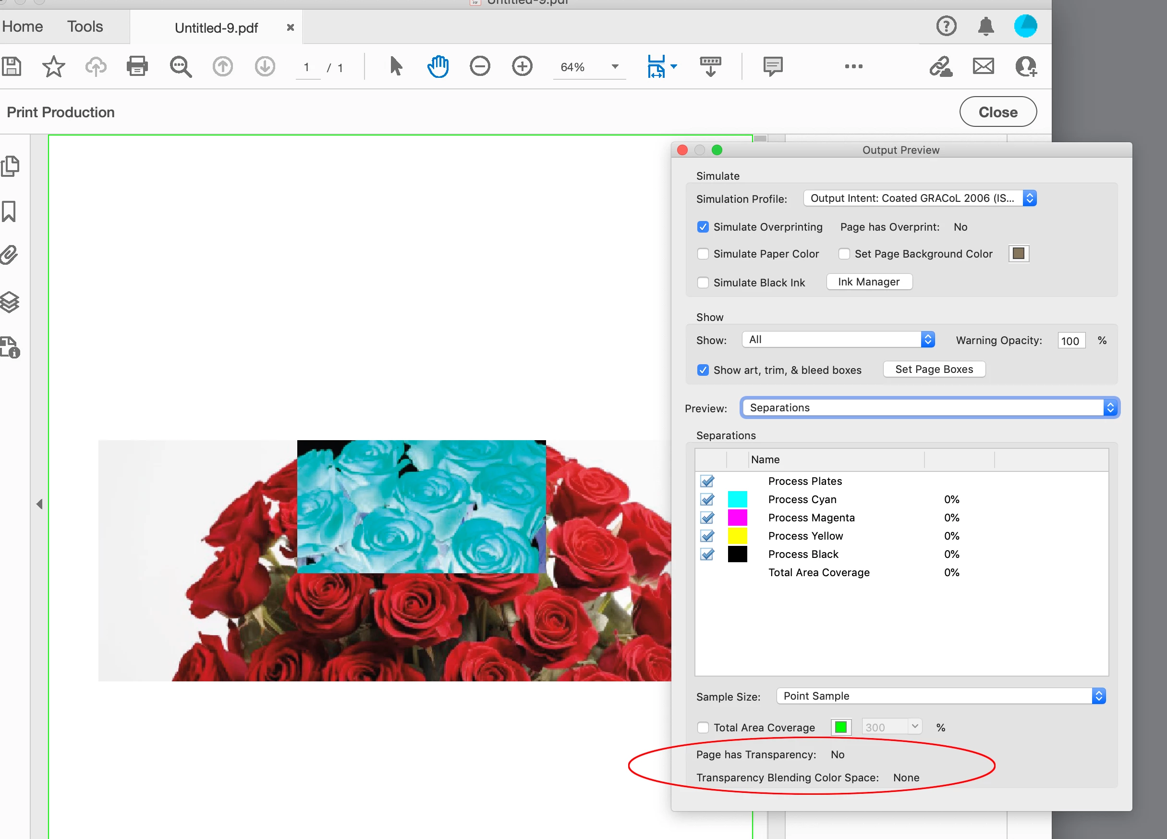
Task: Click the Zoom In plus icon
Action: [x=522, y=66]
